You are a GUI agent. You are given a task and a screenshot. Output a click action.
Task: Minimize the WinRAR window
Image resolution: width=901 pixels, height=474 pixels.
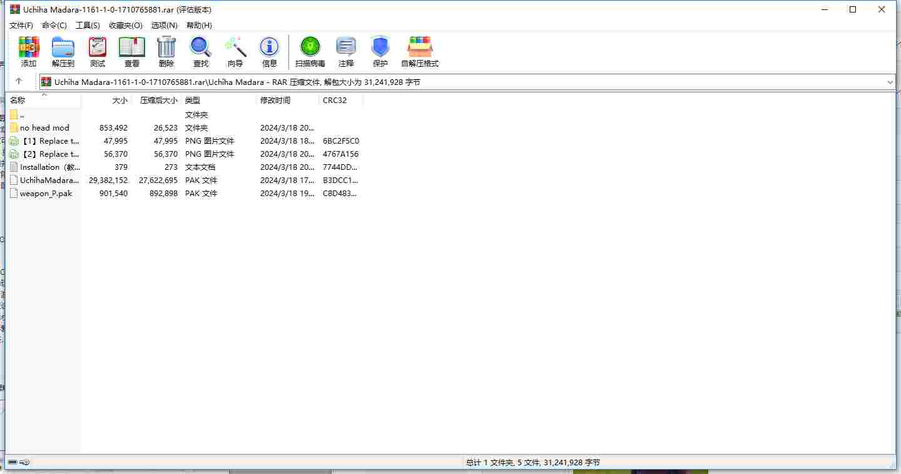(824, 9)
